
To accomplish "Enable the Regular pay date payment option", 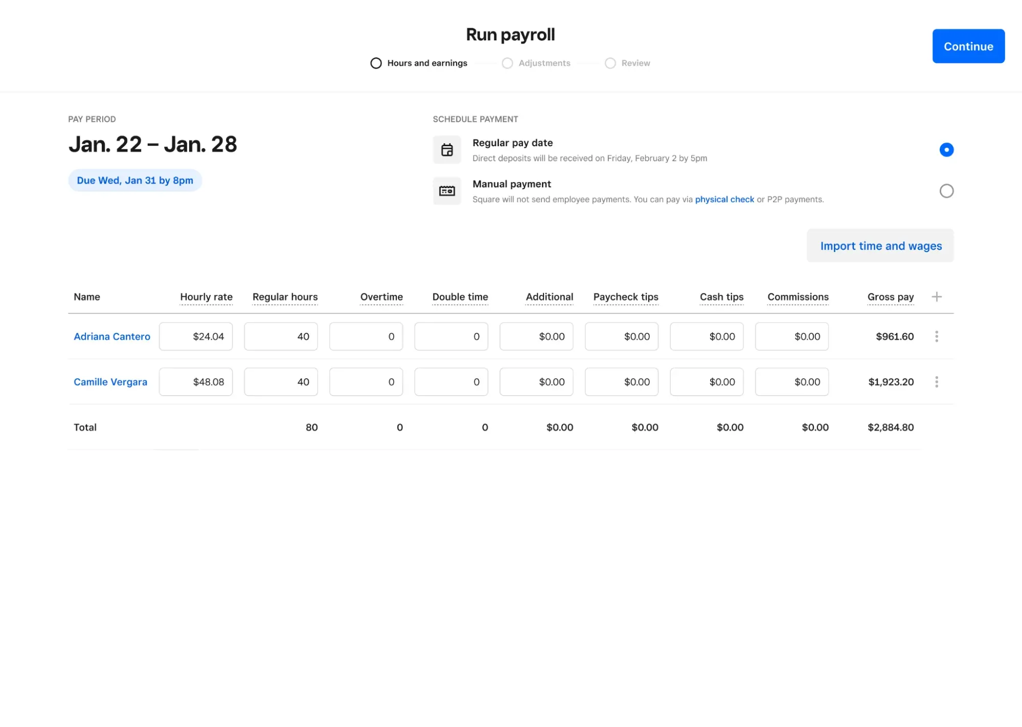I will [946, 150].
